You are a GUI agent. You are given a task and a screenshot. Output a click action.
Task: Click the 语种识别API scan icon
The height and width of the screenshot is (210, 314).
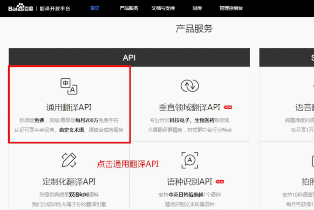[x=190, y=160]
